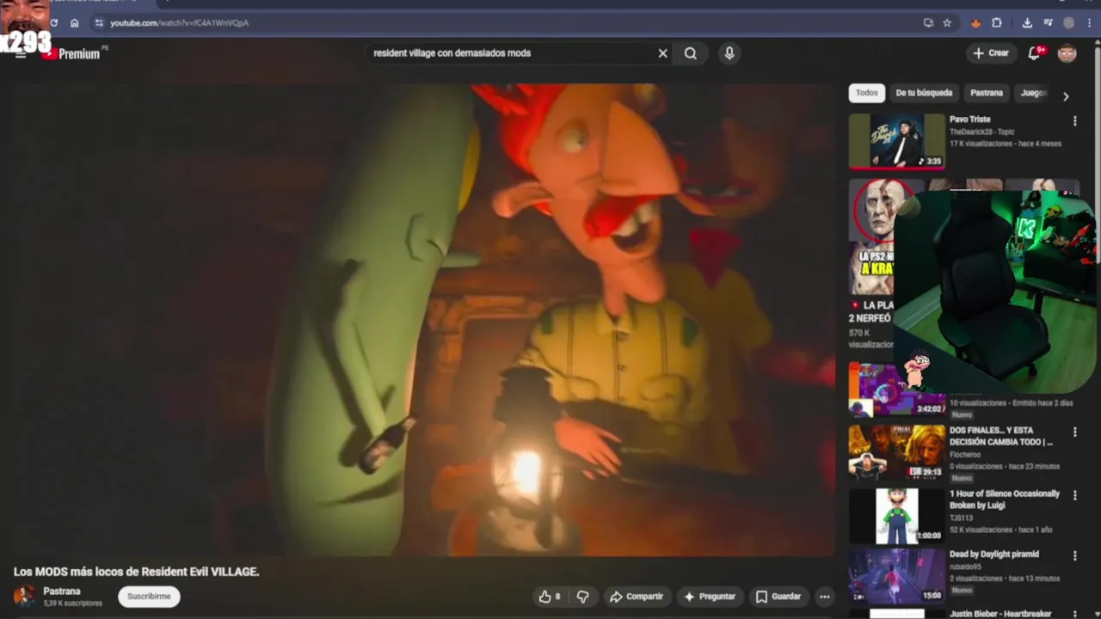The height and width of the screenshot is (619, 1101).
Task: Open Pavo Triste video thumbnail
Action: point(897,141)
